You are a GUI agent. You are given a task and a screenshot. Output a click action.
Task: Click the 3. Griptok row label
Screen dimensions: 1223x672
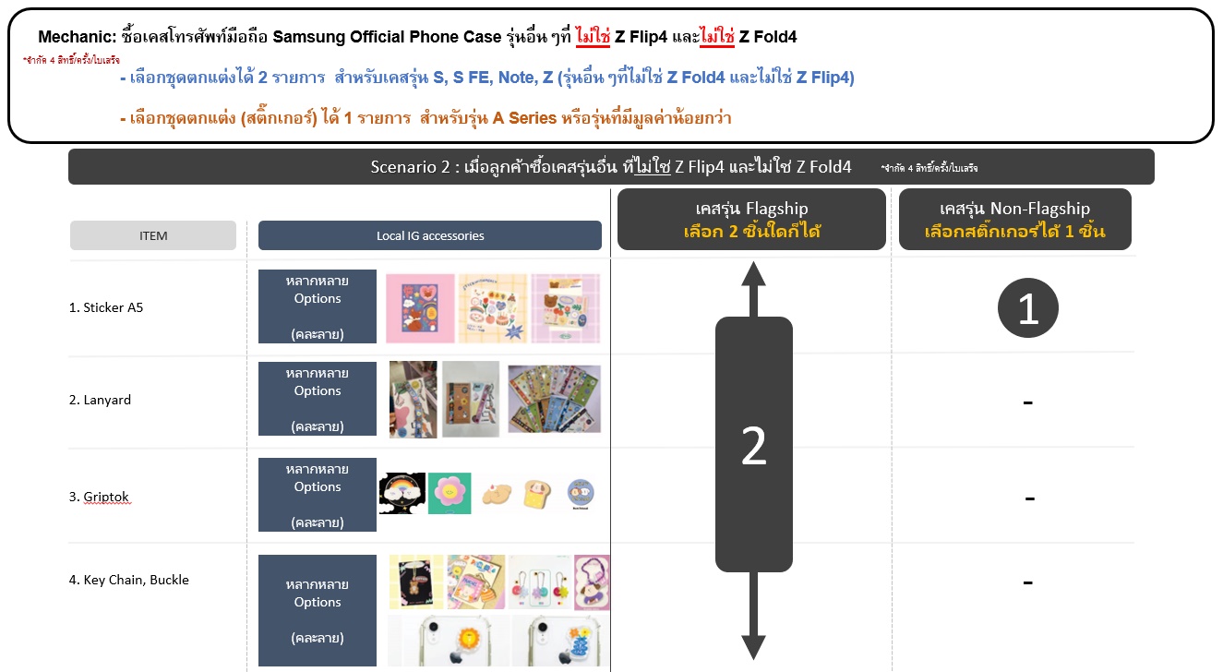click(x=100, y=496)
